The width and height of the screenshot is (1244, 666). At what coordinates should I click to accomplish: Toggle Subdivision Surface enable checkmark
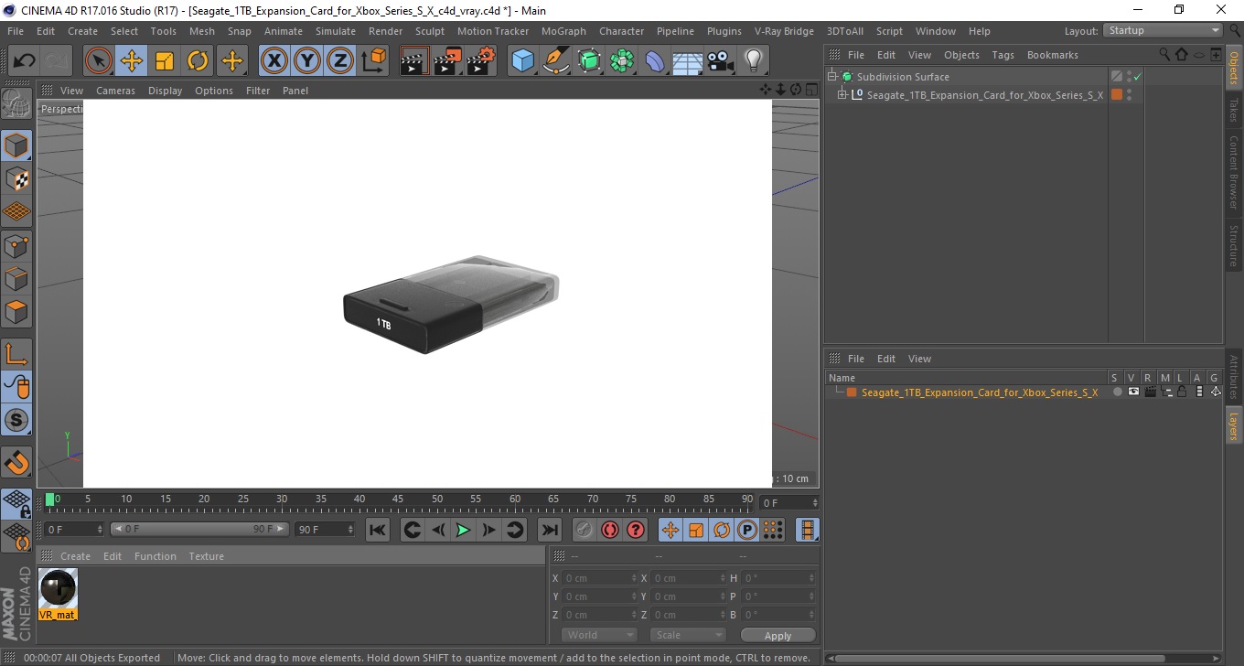[x=1138, y=77]
